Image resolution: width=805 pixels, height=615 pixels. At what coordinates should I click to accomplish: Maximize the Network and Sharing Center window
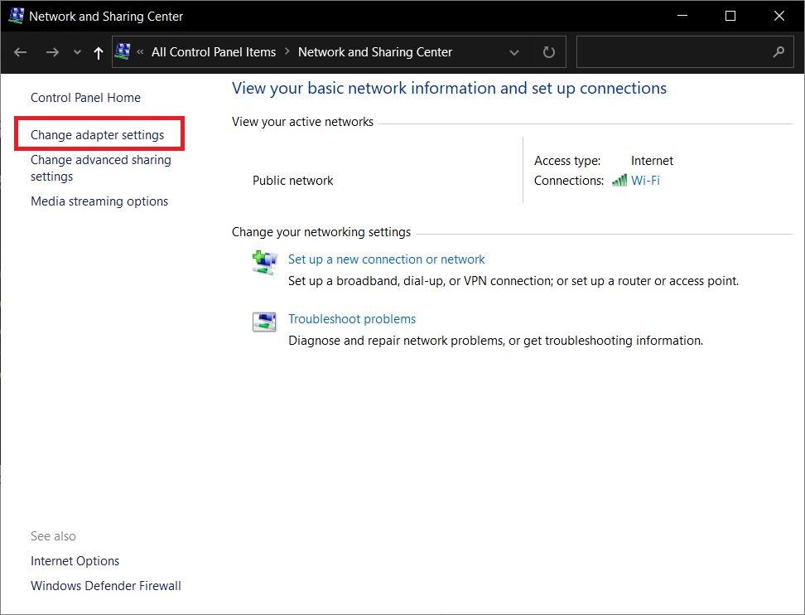click(x=730, y=16)
